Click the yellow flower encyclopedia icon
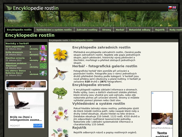 coord(60,54)
